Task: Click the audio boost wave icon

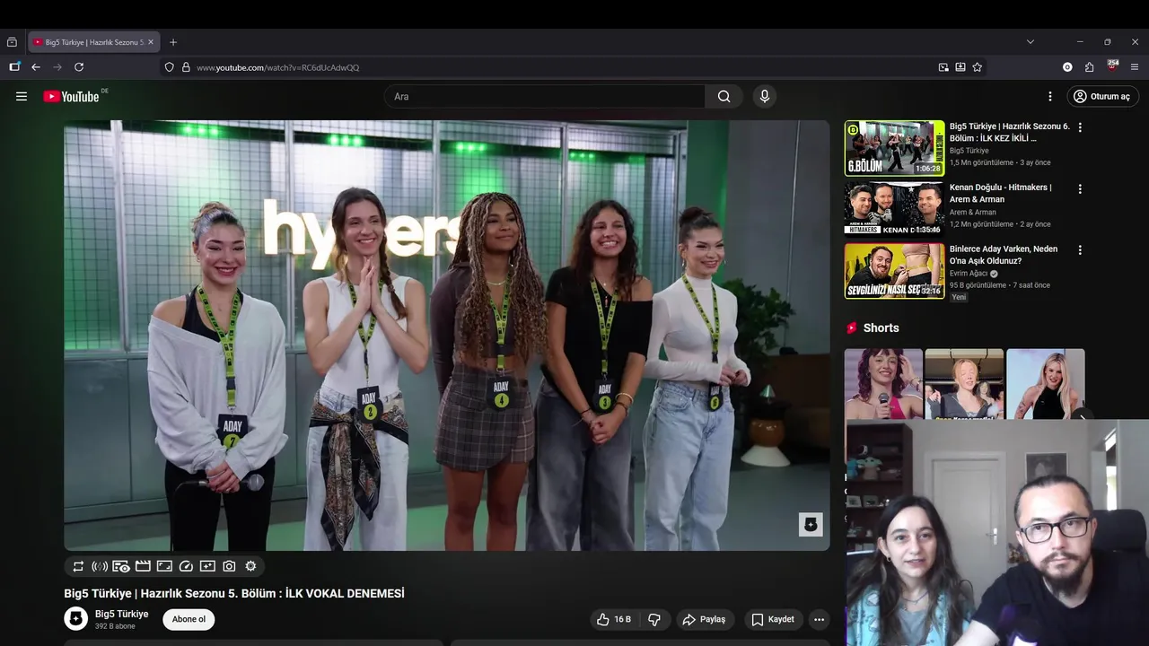Action: pos(100,566)
